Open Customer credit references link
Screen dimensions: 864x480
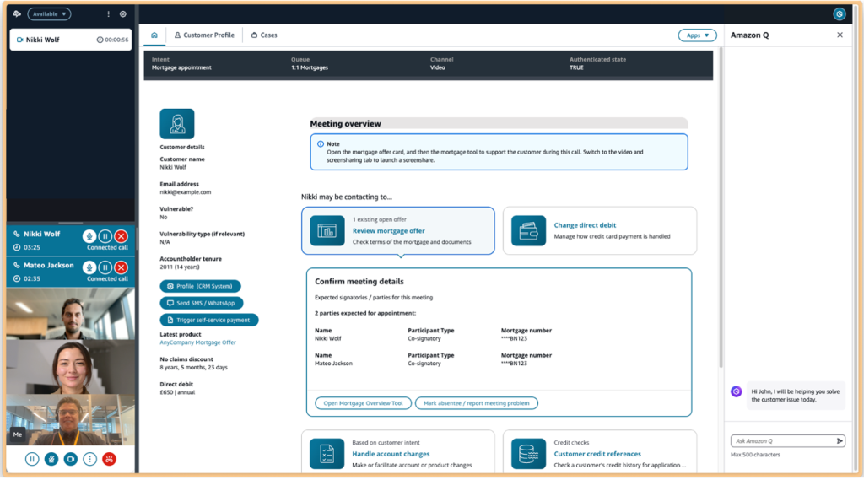click(597, 454)
